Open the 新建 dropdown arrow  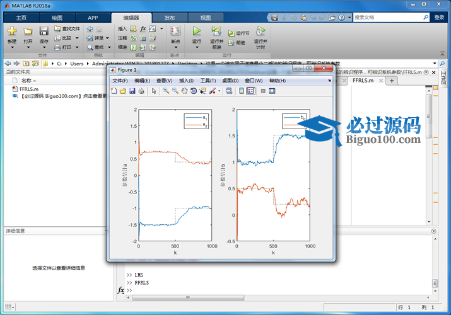click(12, 47)
